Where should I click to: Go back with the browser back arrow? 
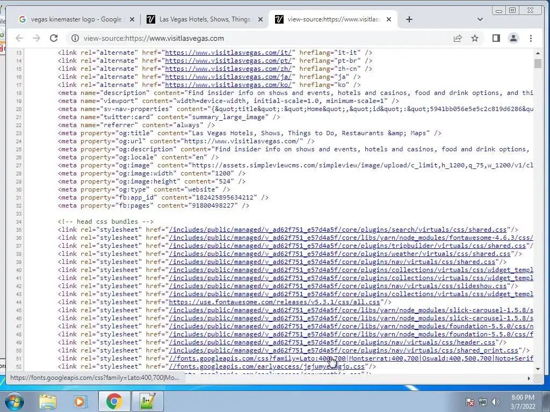pyautogui.click(x=19, y=38)
